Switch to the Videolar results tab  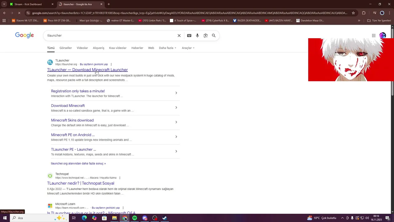coord(82,48)
